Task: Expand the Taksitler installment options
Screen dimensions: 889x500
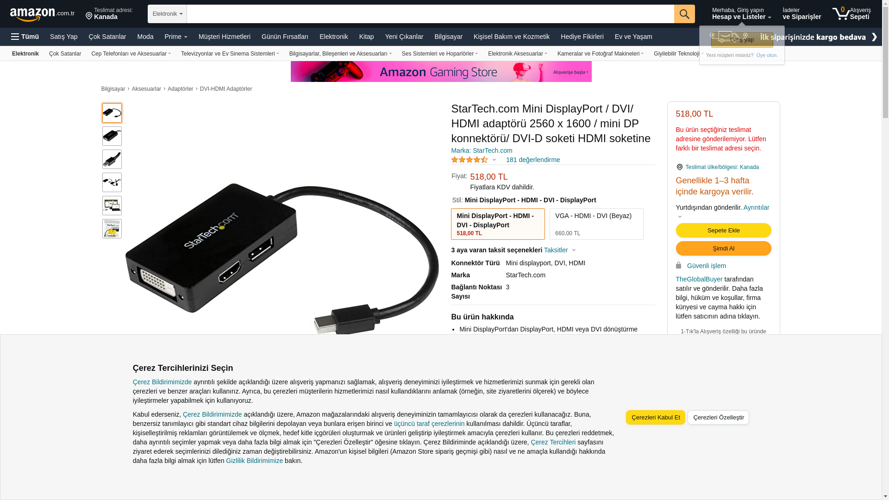Action: click(560, 250)
